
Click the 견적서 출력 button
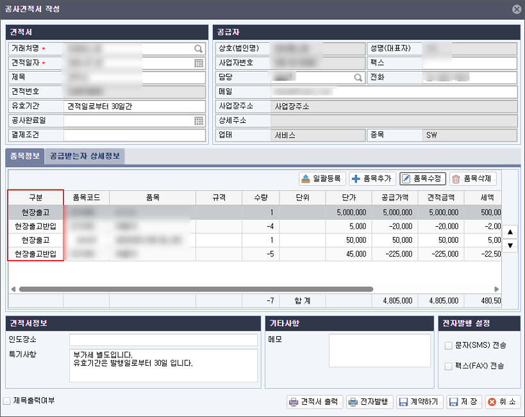315,402
